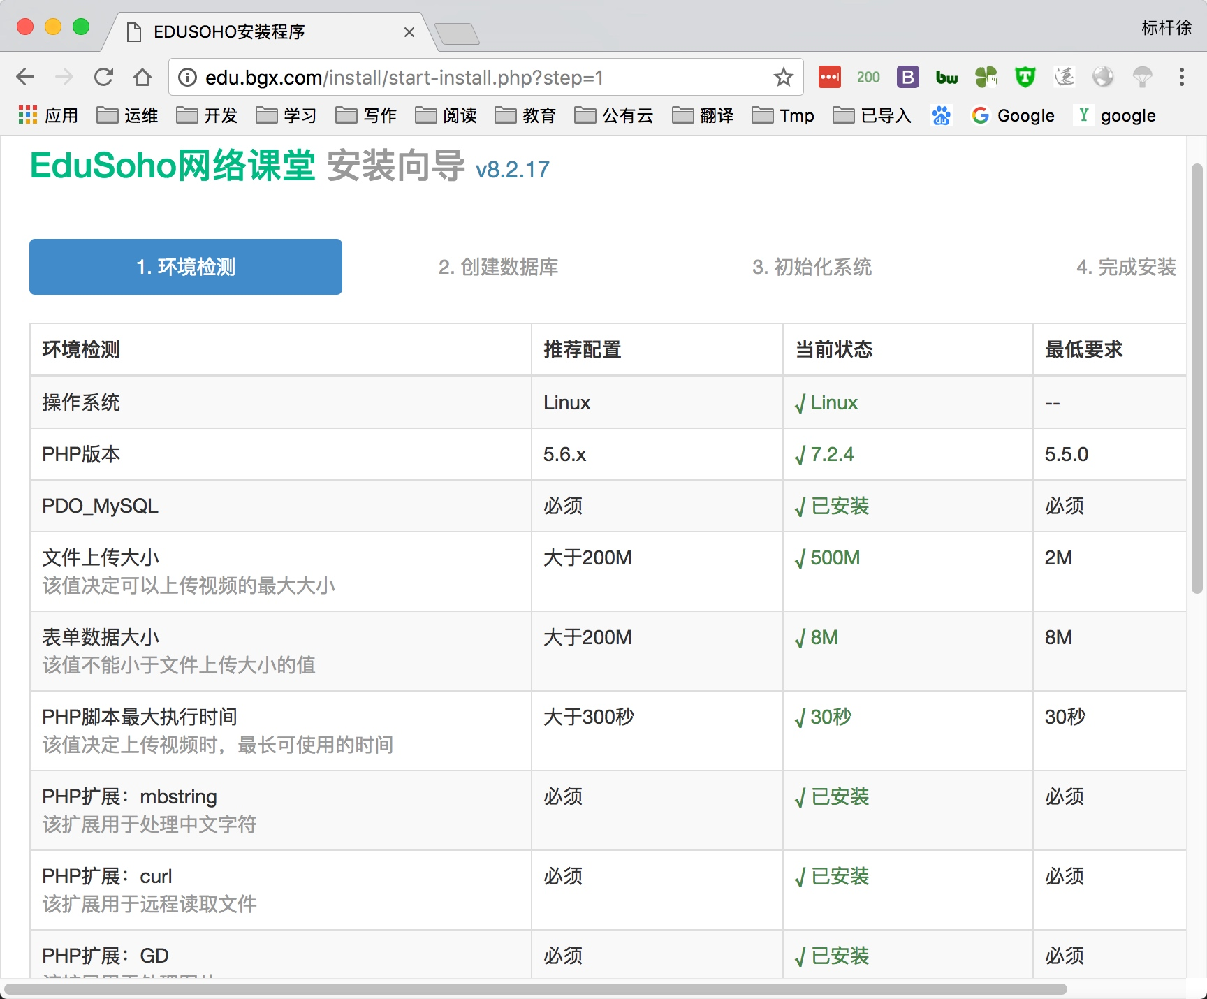
Task: Click the v8.2.17 version label
Action: point(513,170)
